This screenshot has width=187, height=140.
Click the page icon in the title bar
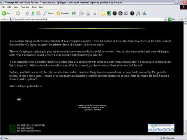[2, 2]
